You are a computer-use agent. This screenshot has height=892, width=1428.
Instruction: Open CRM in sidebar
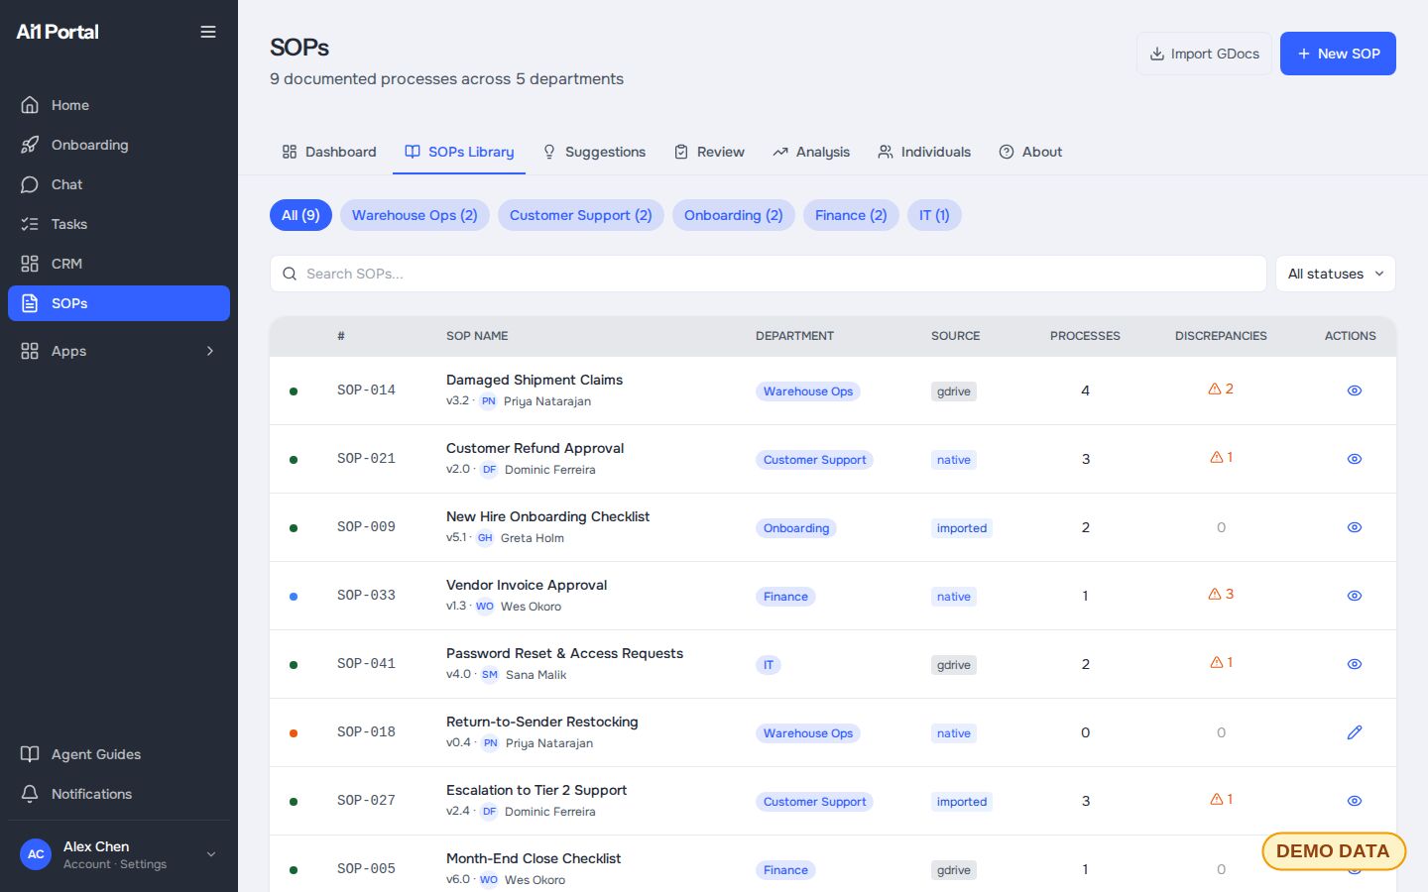(x=119, y=264)
